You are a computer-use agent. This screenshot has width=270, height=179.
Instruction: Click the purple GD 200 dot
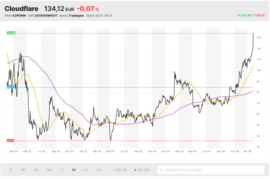[x=135, y=170]
